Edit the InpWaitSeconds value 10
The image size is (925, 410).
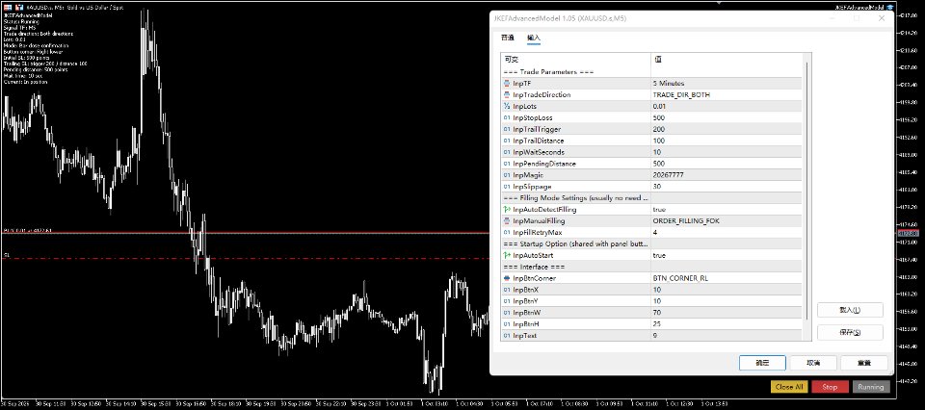727,152
